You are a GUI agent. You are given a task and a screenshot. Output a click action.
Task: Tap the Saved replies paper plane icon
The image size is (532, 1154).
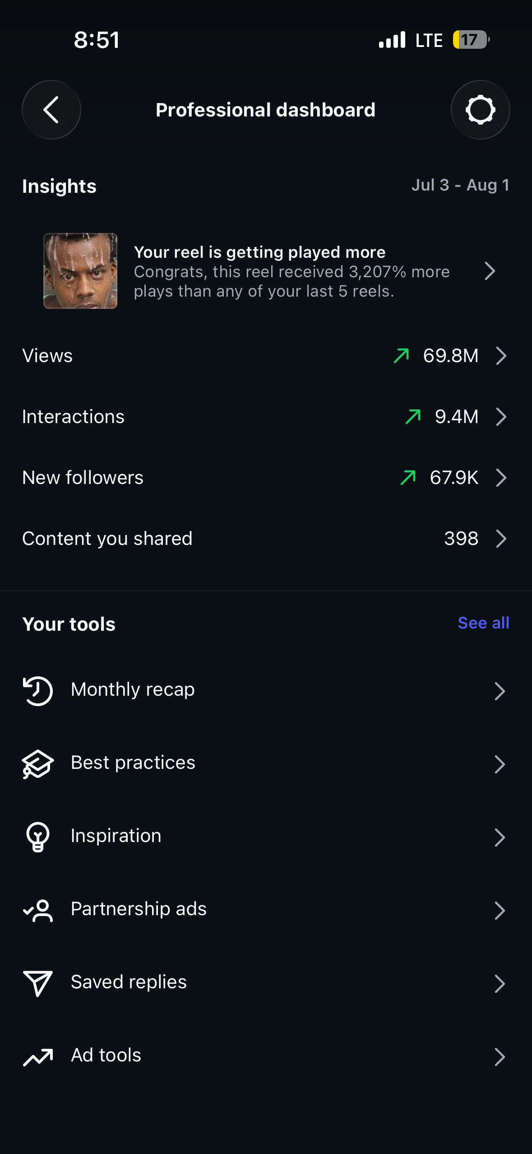[38, 983]
